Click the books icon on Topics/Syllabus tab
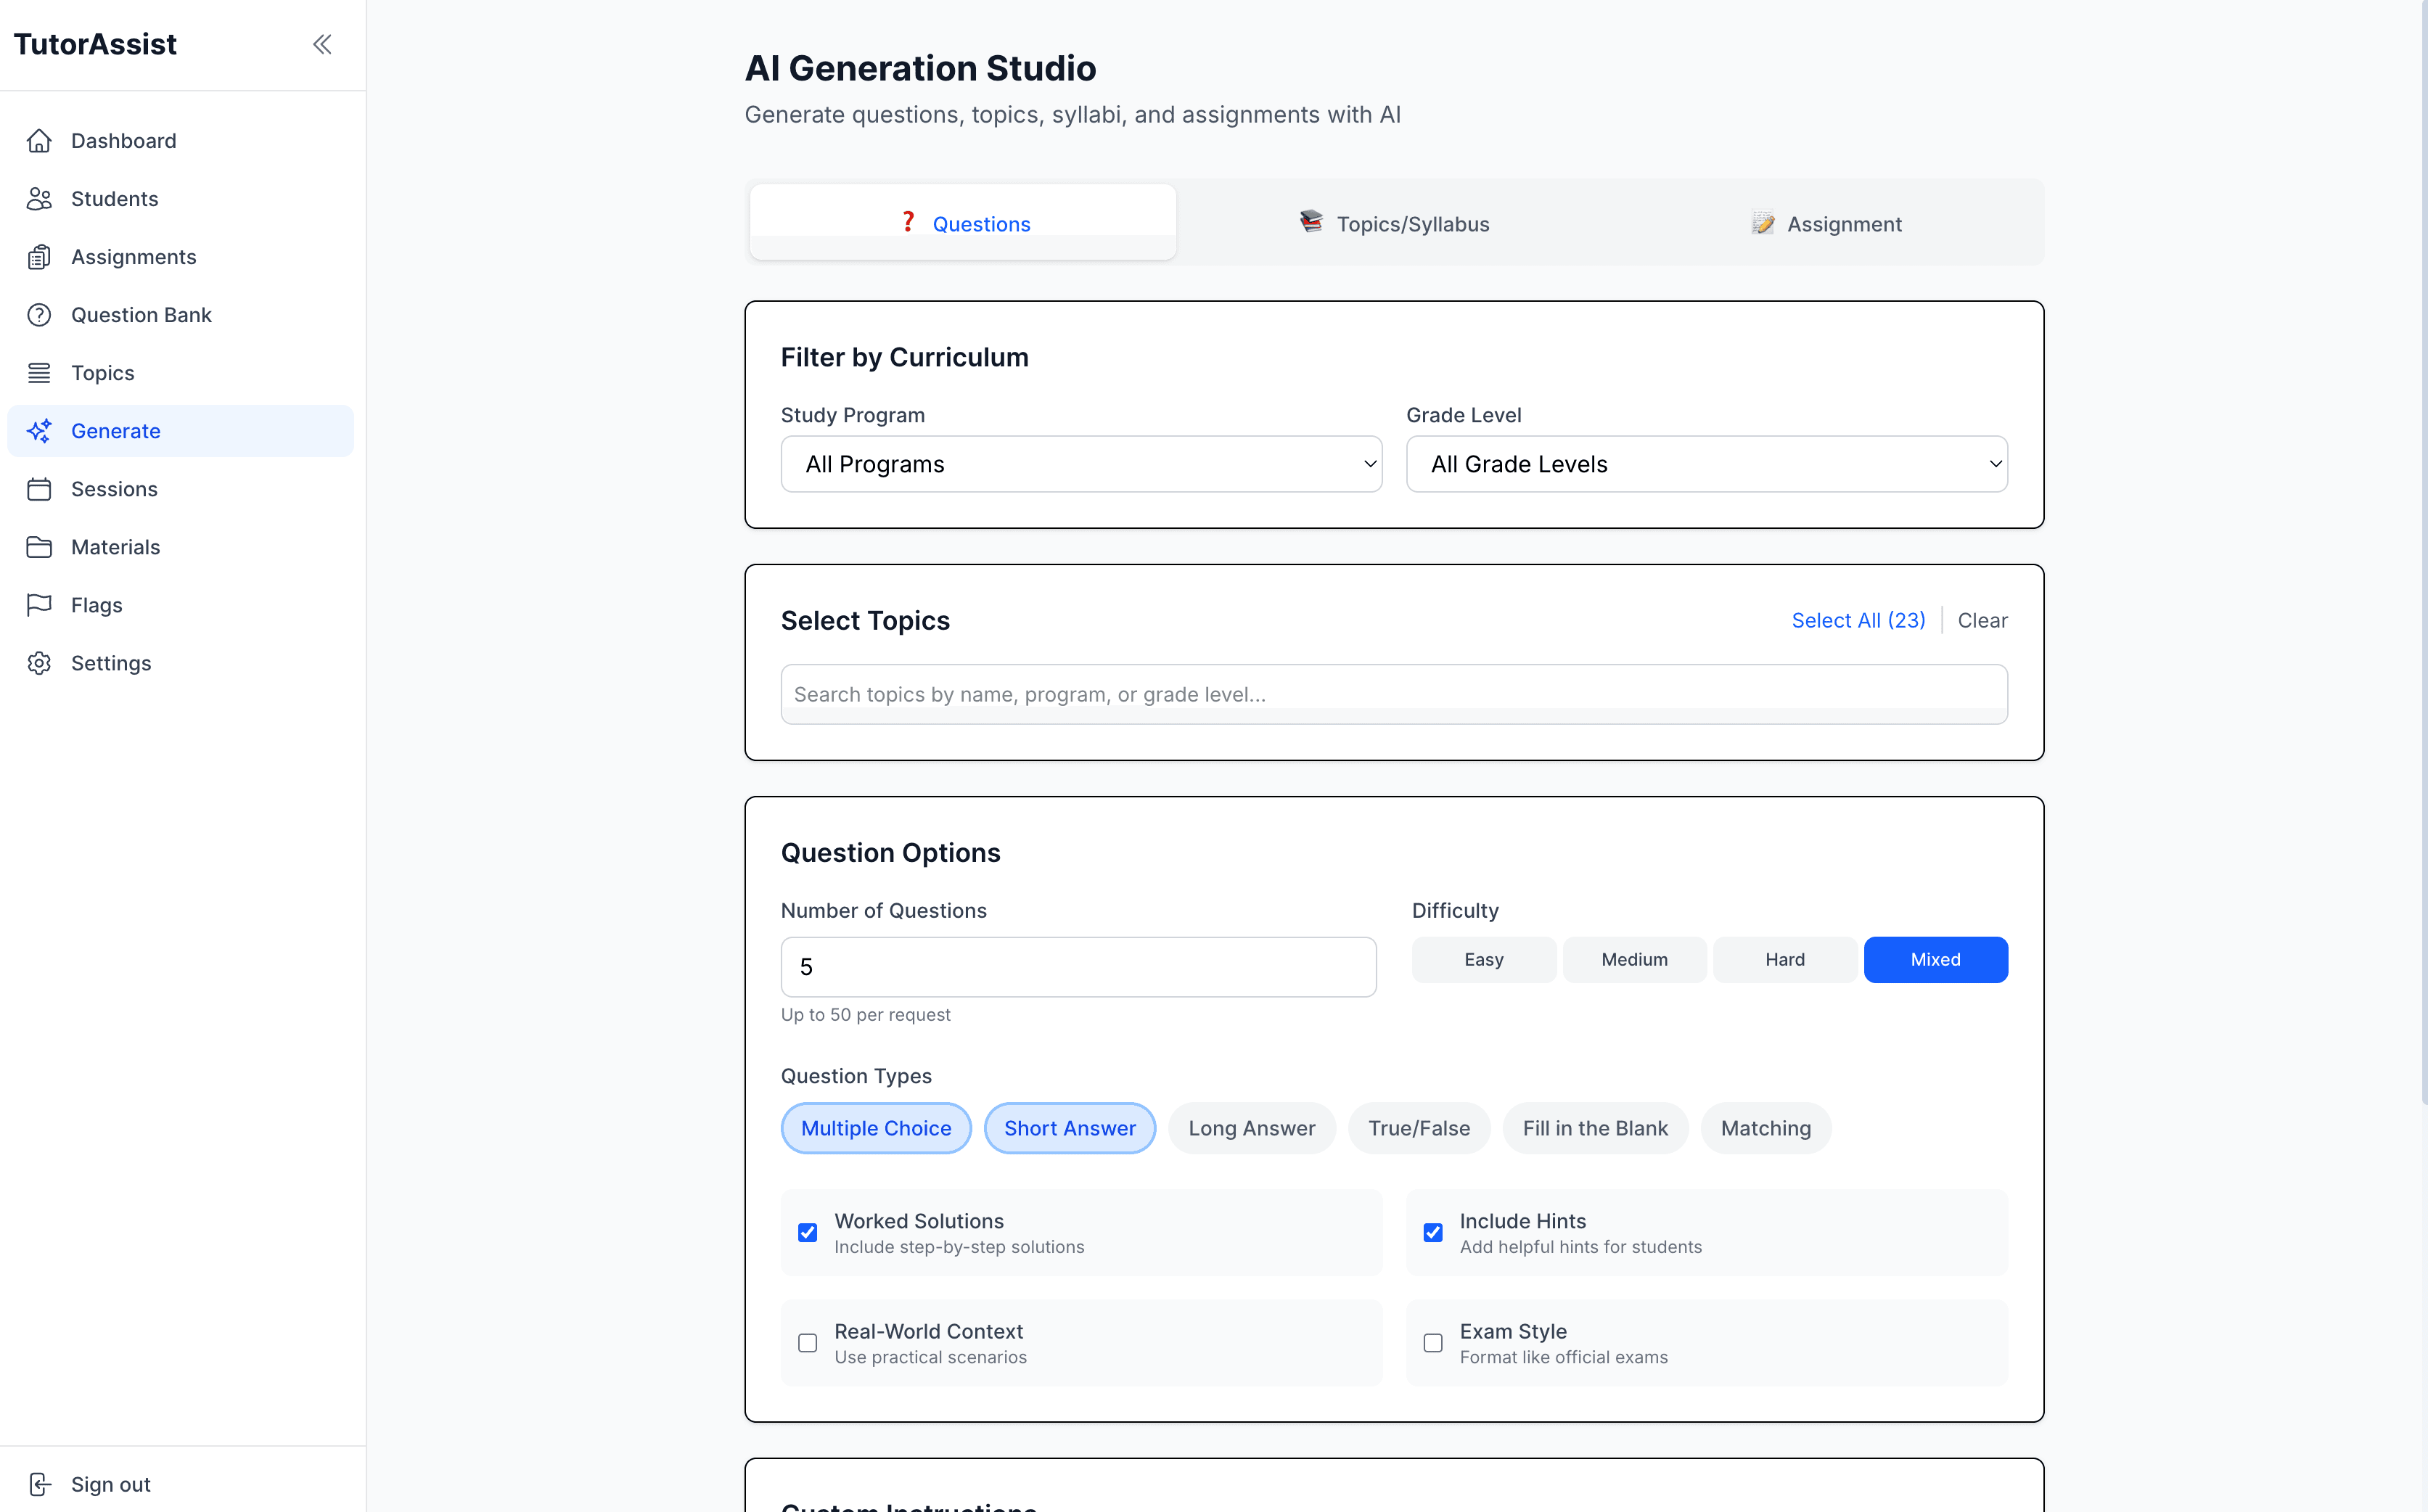 click(1311, 221)
